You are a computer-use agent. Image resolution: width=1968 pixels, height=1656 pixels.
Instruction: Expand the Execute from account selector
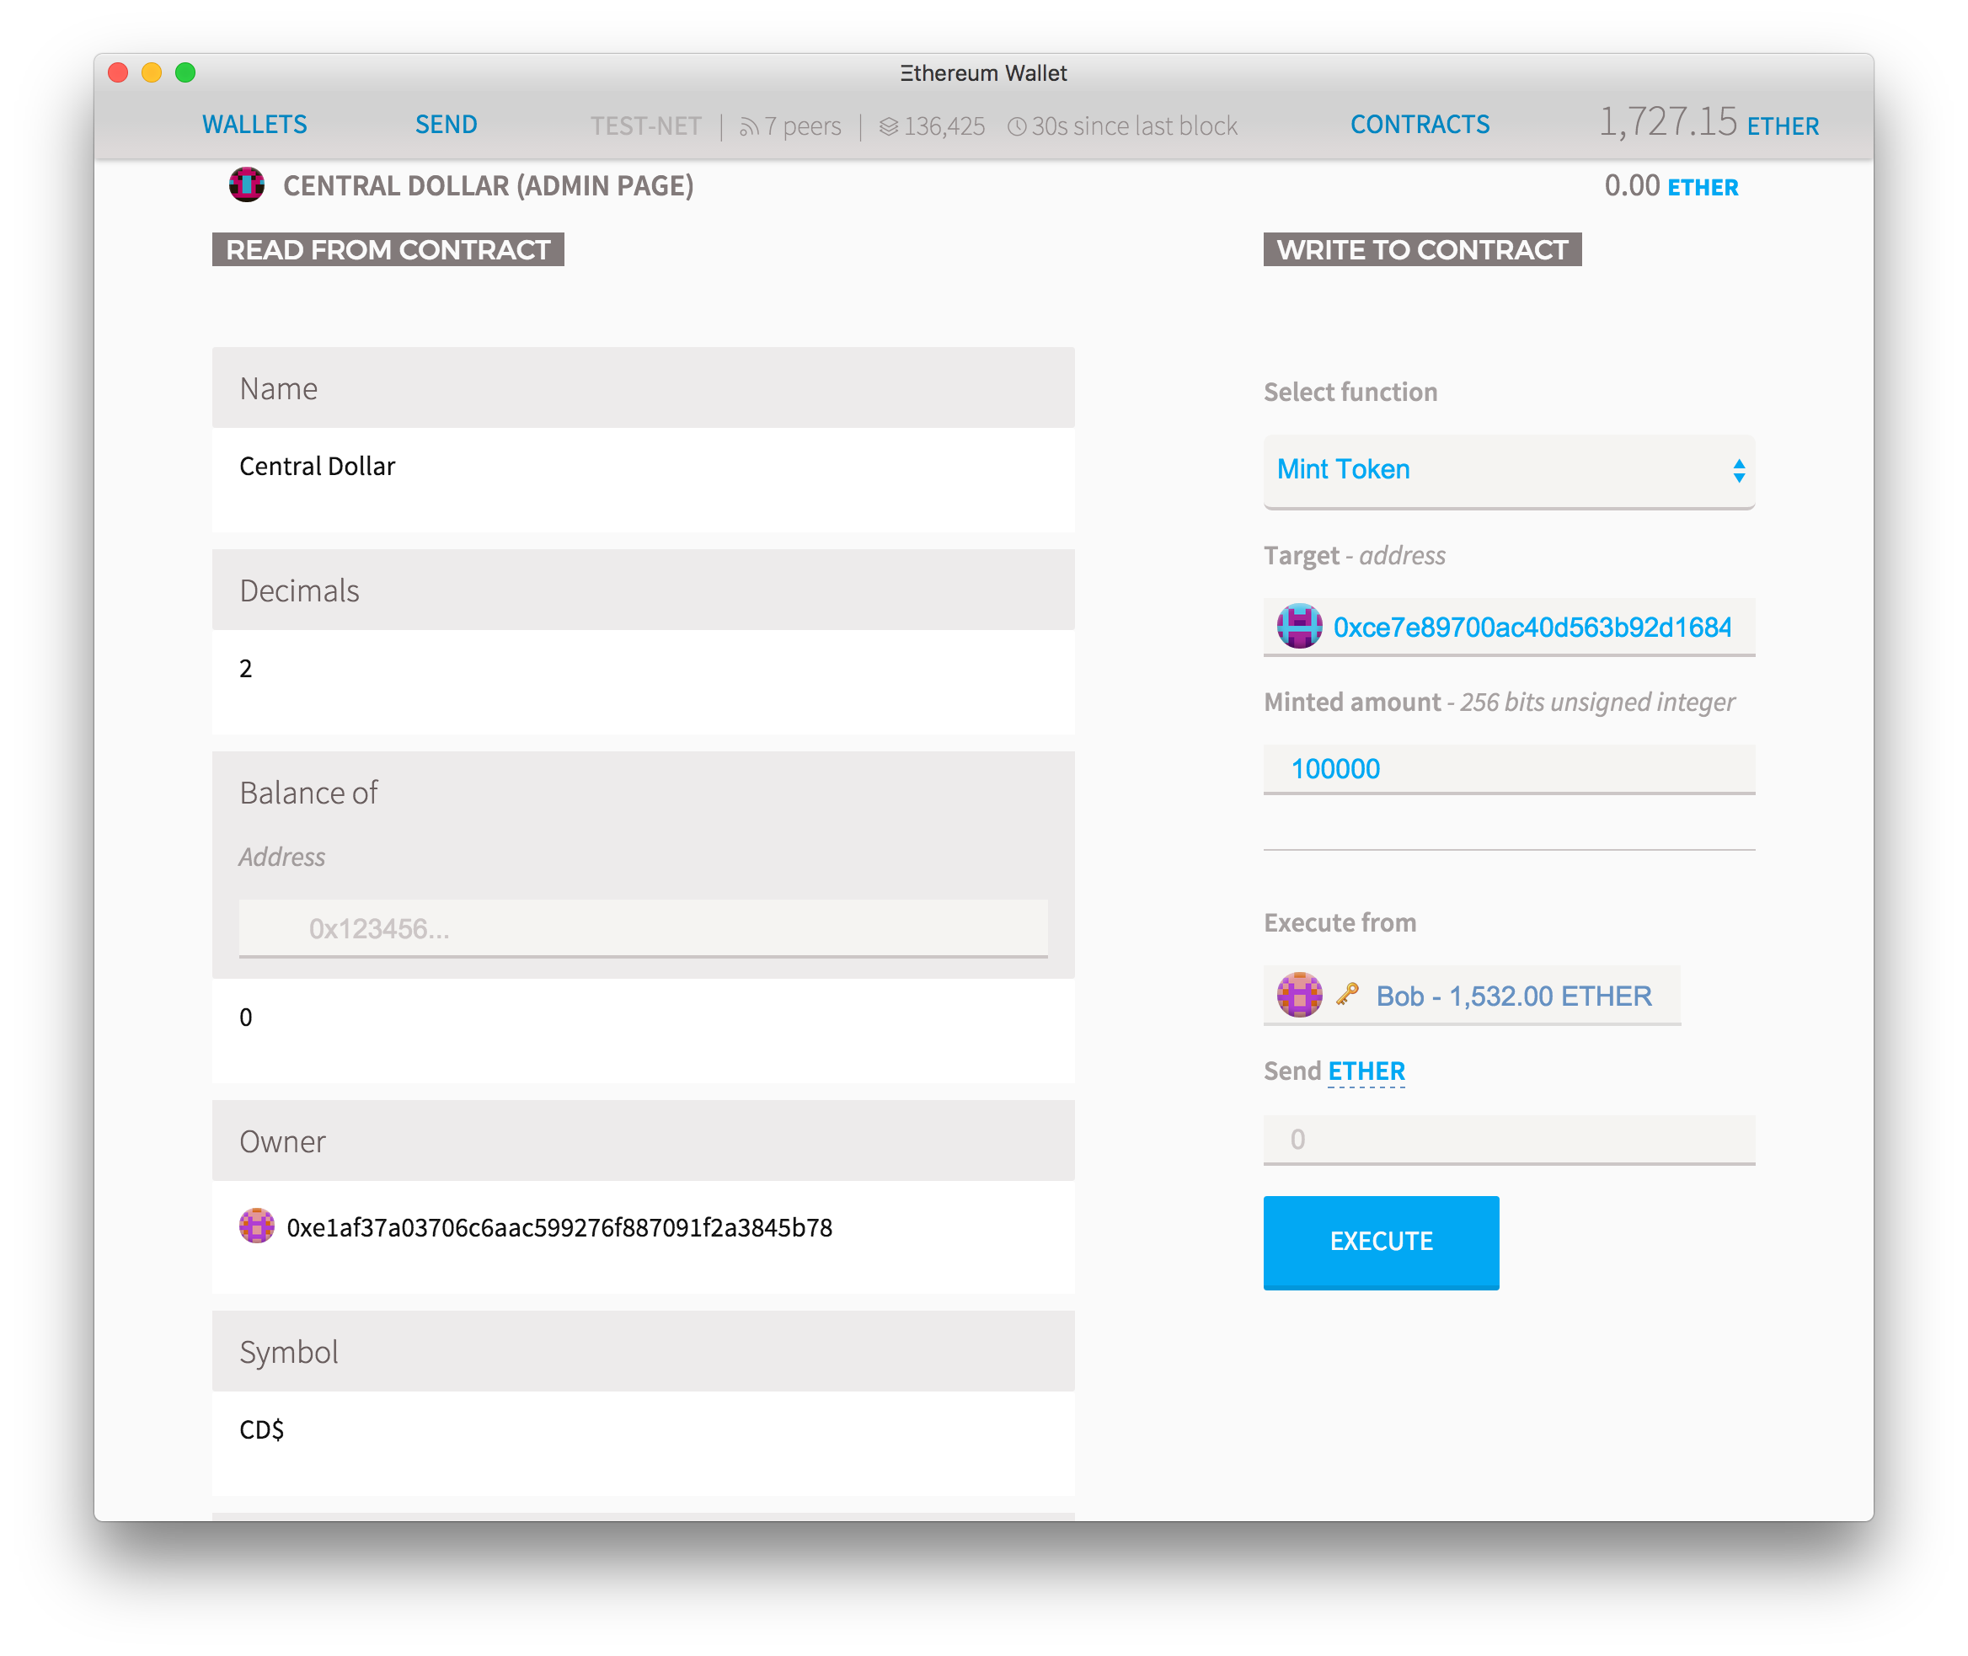click(x=1471, y=995)
